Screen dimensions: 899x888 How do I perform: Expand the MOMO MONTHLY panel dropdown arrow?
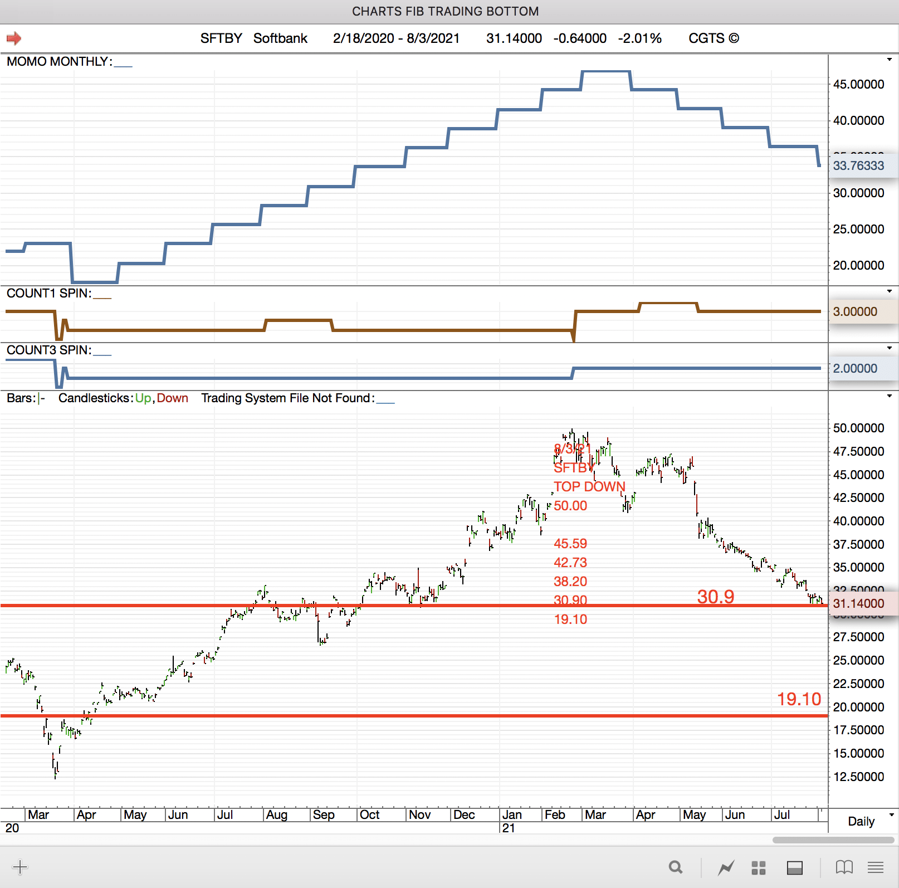[x=890, y=60]
